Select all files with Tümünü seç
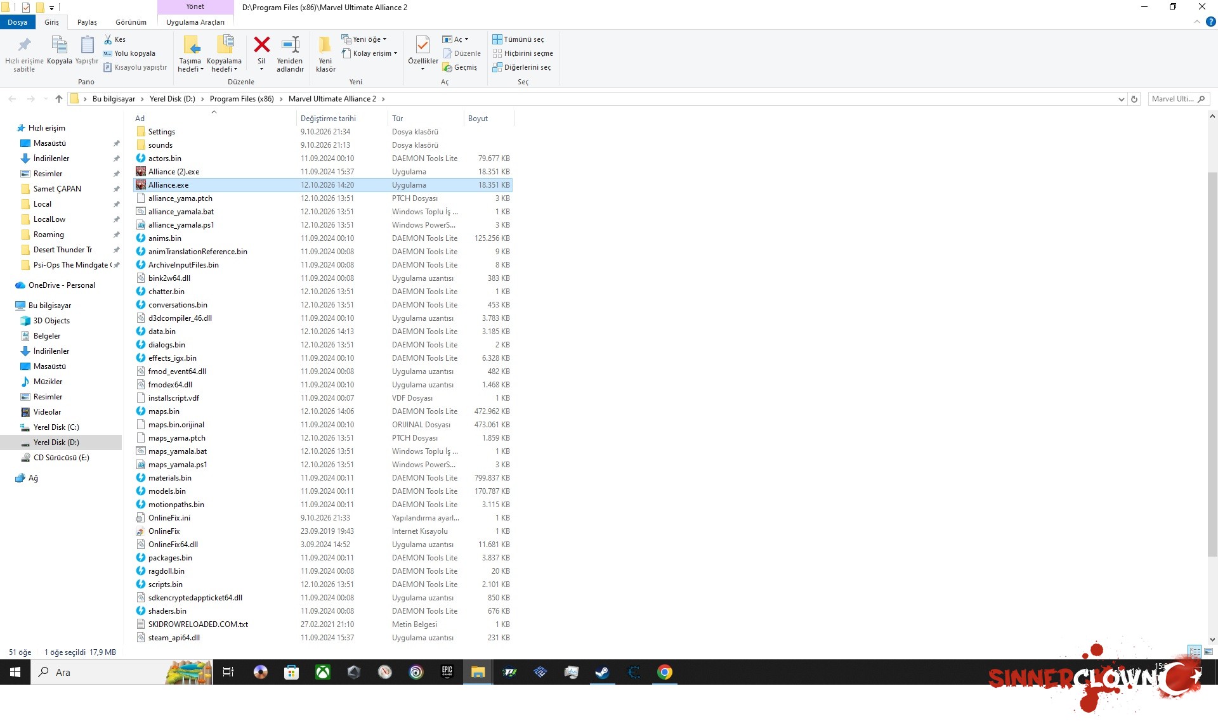The width and height of the screenshot is (1218, 724). 518,39
